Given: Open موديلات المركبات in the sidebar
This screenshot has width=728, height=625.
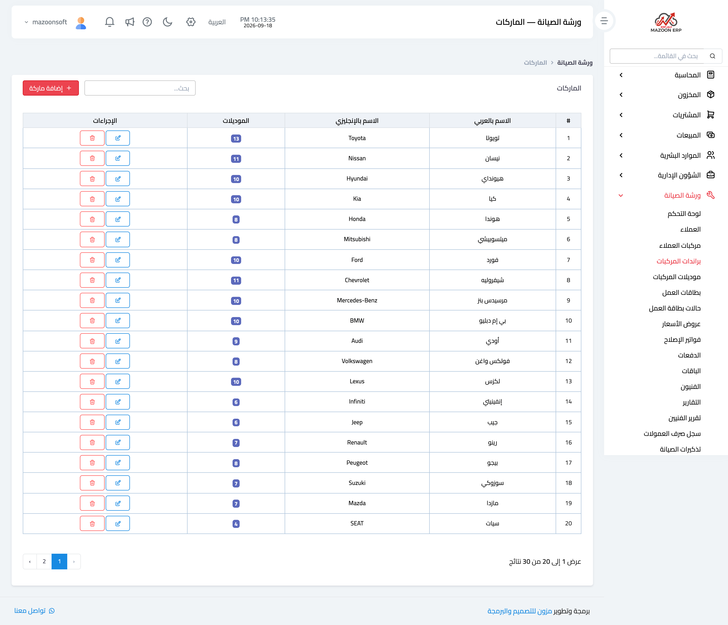Looking at the screenshot, I should coord(677,277).
